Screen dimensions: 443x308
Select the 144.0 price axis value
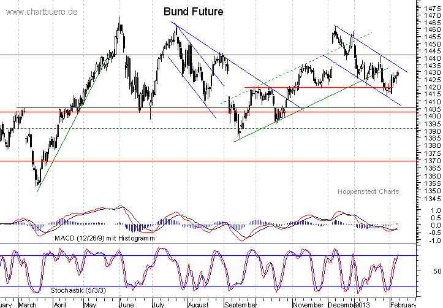coord(432,58)
